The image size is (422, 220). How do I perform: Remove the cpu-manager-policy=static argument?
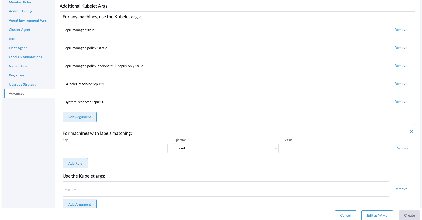point(401,48)
